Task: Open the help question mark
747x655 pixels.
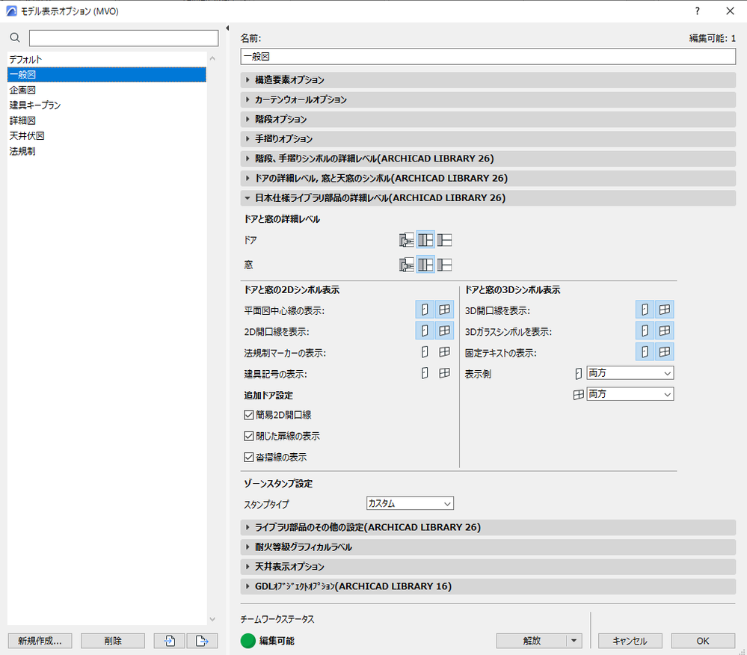Action: point(698,11)
